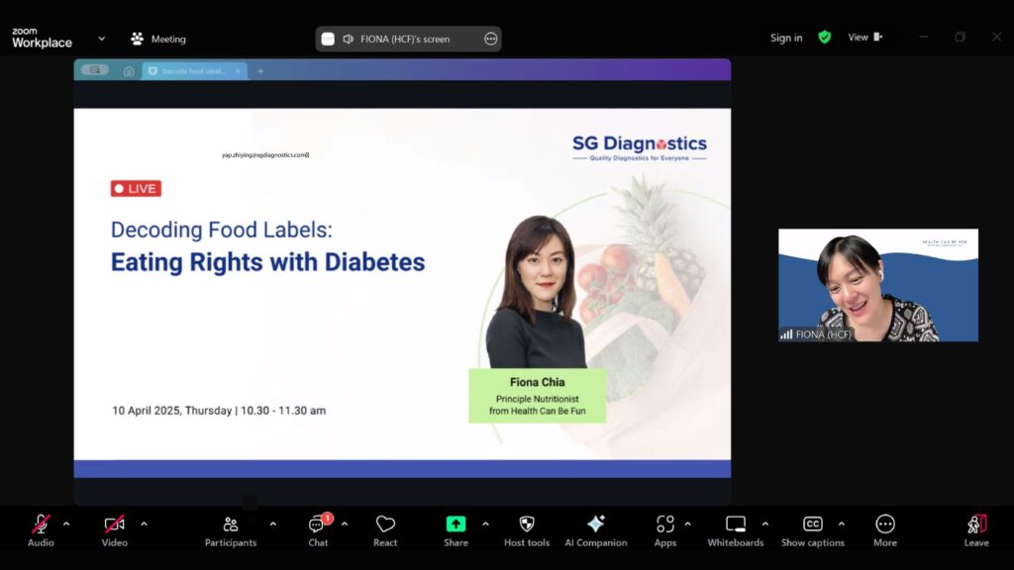Viewport: 1014px width, 570px height.
Task: Select FIONA (HCF) video thumbnail
Action: (x=878, y=285)
